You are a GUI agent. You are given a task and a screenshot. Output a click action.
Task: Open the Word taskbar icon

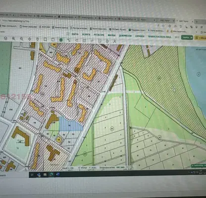57,174
